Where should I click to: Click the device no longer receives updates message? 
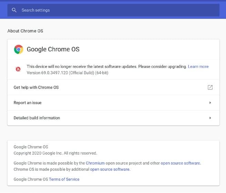pos(107,66)
